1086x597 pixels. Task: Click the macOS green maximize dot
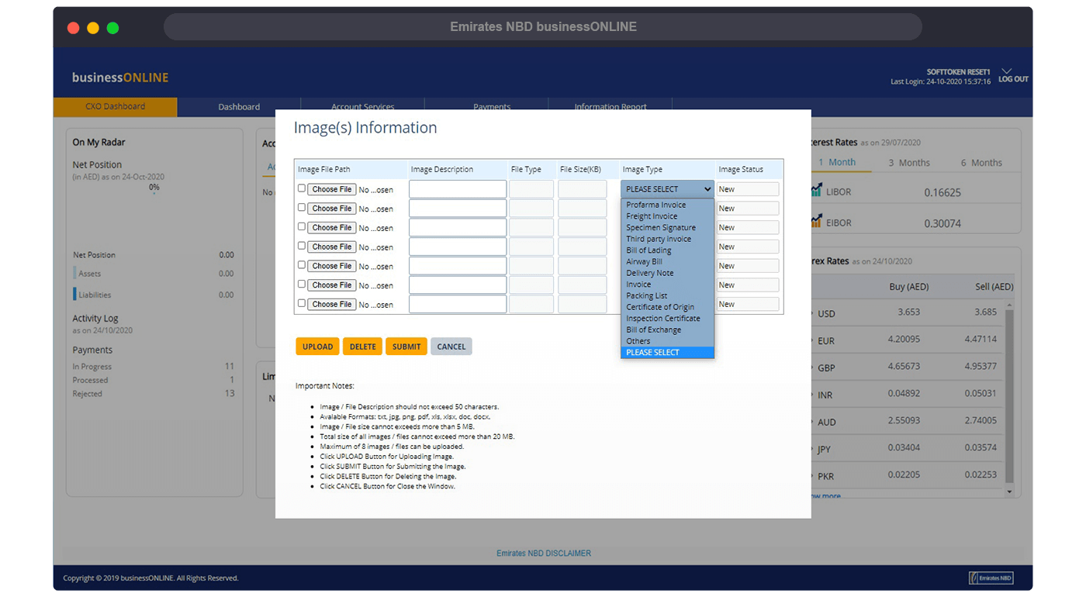(x=112, y=28)
